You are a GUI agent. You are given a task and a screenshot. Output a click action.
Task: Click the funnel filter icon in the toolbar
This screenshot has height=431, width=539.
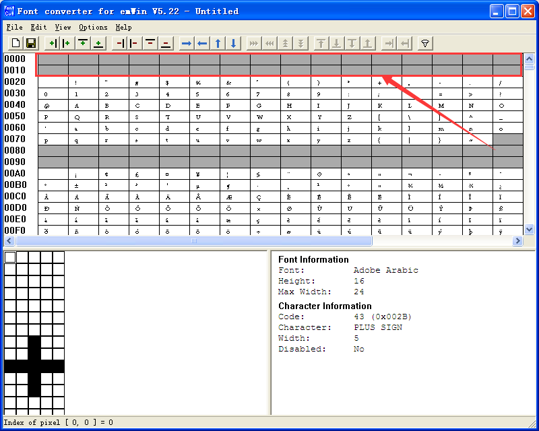[x=425, y=43]
